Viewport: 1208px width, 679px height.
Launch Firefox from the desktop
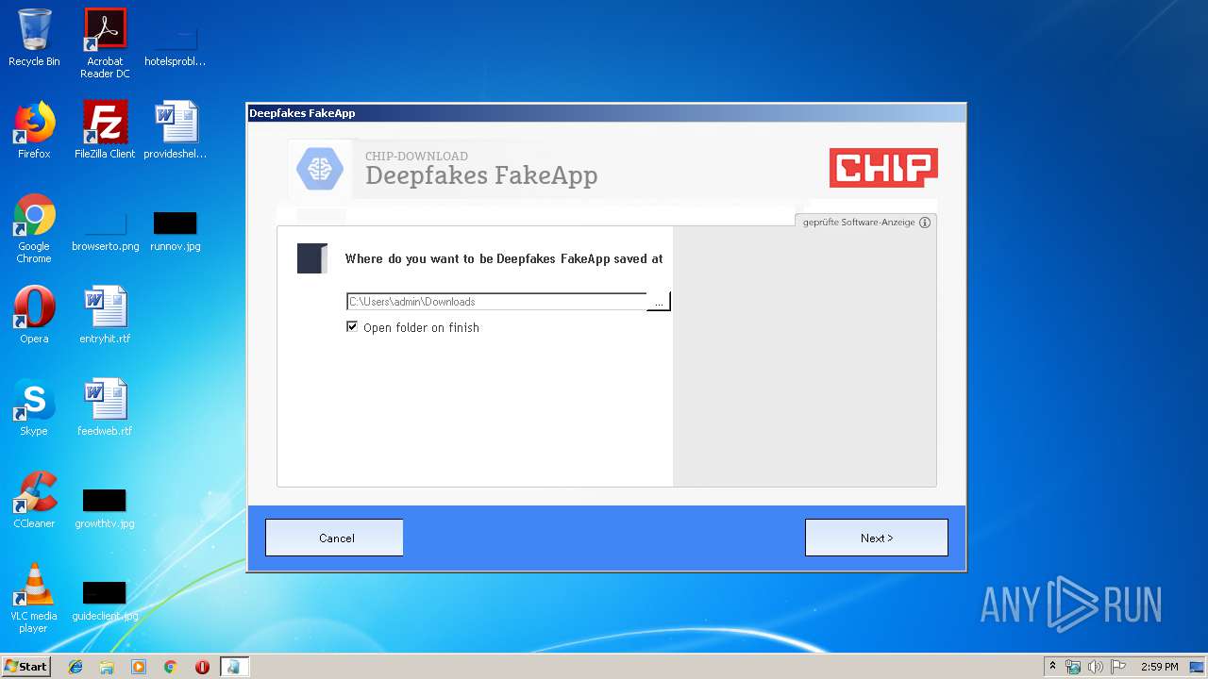click(34, 130)
